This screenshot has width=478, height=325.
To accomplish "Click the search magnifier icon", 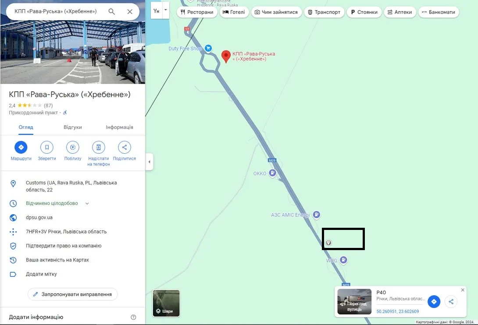I will pos(111,11).
